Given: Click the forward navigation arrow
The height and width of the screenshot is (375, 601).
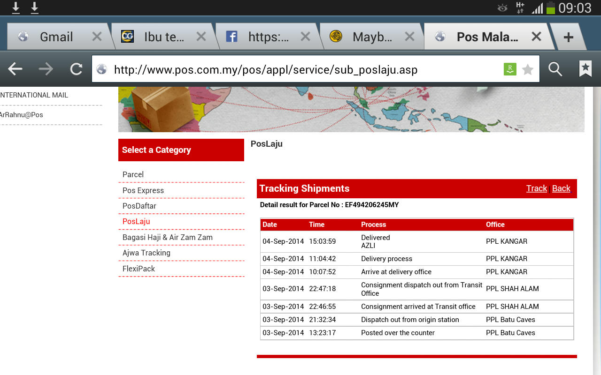Looking at the screenshot, I should pyautogui.click(x=46, y=69).
